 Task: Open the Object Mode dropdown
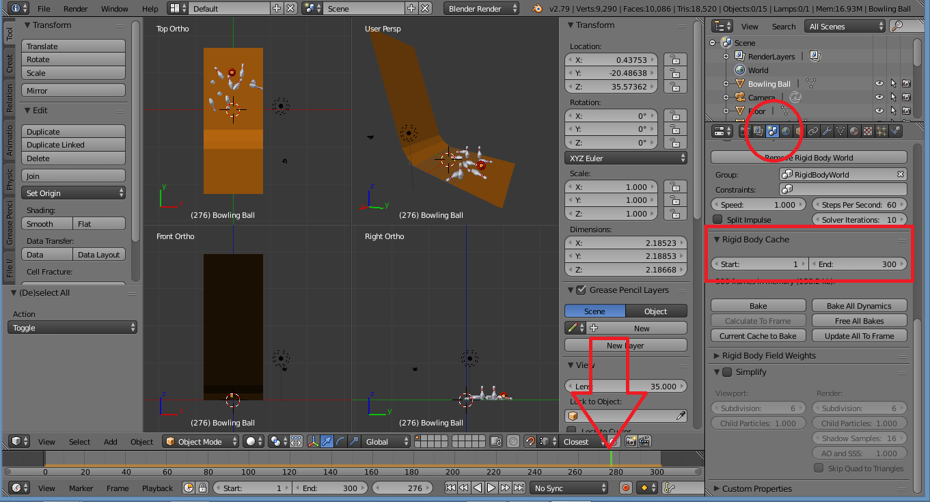[x=201, y=442]
